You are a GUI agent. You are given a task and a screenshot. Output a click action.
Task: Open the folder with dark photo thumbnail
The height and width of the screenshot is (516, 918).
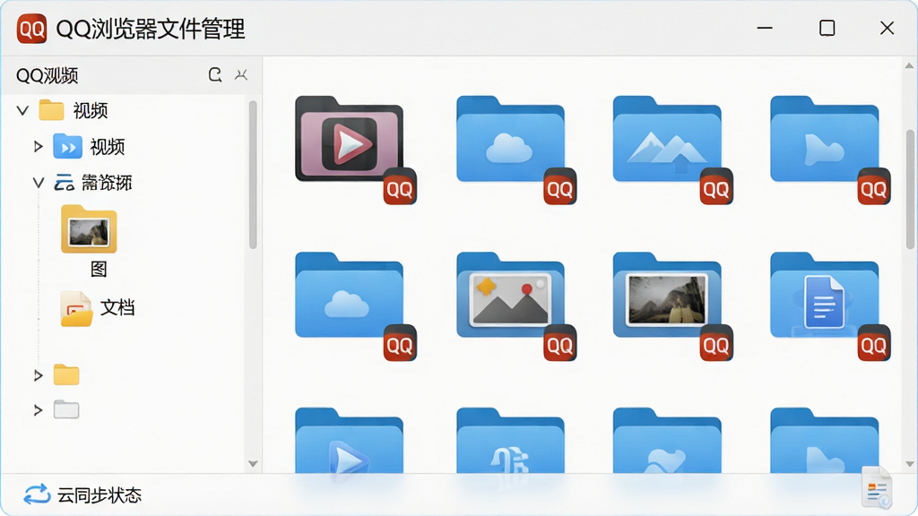(667, 295)
